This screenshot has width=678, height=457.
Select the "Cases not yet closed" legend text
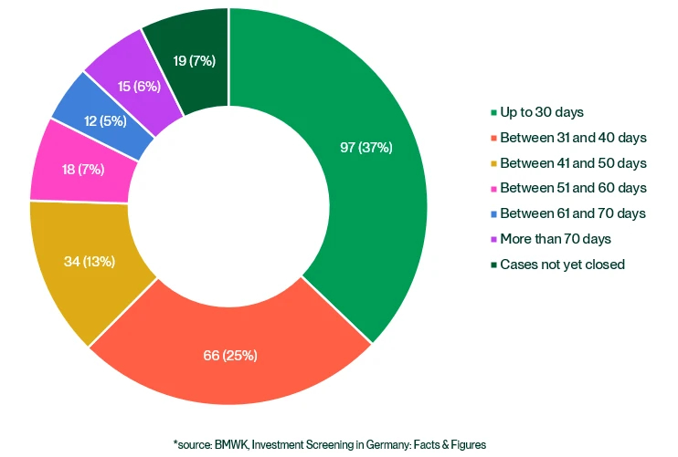pyautogui.click(x=562, y=264)
